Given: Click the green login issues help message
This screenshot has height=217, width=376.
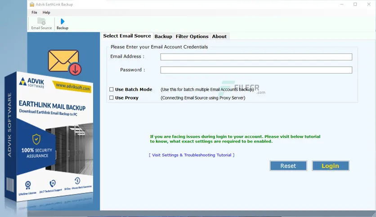Looking at the screenshot, I should [x=235, y=139].
